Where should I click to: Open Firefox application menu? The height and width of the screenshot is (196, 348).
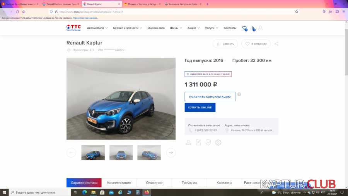pyautogui.click(x=344, y=12)
